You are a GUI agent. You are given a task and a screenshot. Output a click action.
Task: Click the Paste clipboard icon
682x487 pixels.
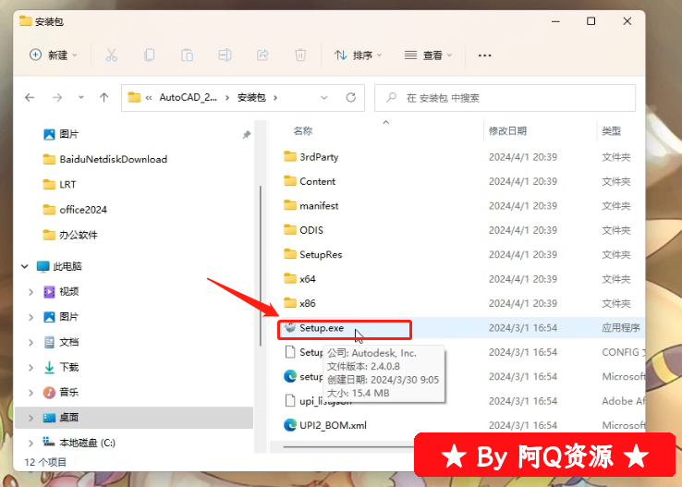[187, 55]
